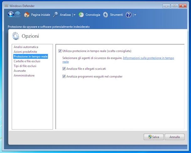191x153 pixels.
Task: Open Informazioni sulla protezione in tempo reale link
Action: click(x=148, y=58)
